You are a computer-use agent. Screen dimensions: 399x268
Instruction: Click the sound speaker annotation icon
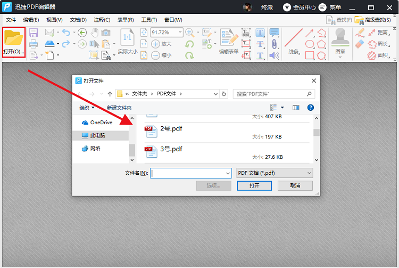(275, 55)
